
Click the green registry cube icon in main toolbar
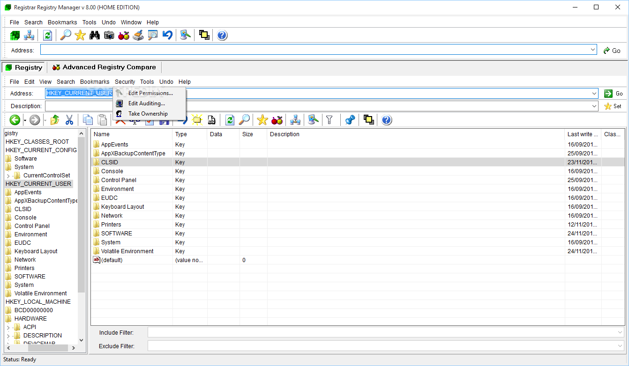15,35
